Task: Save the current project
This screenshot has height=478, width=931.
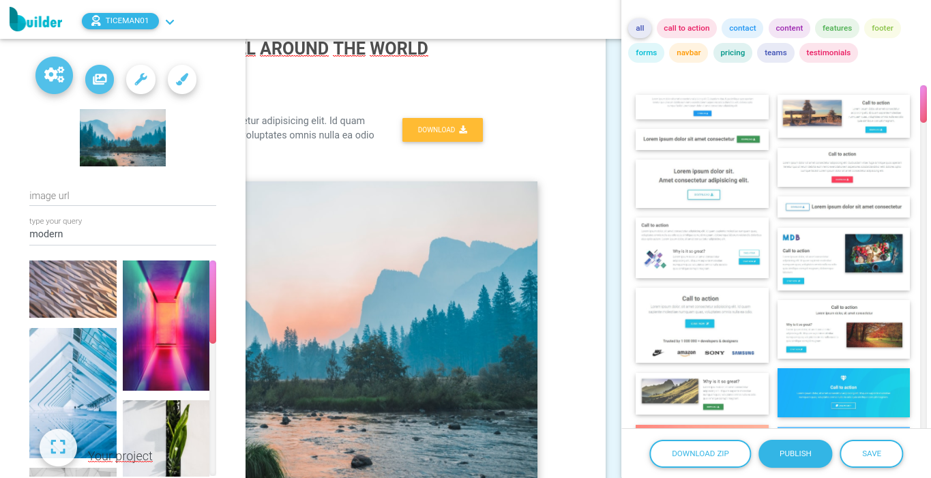Action: click(x=872, y=453)
